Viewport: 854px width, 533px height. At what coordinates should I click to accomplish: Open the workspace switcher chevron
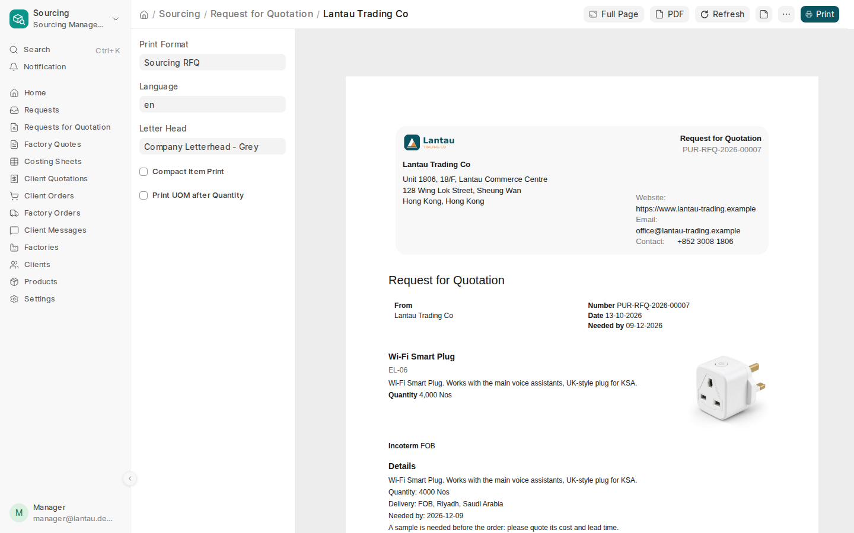coord(116,19)
